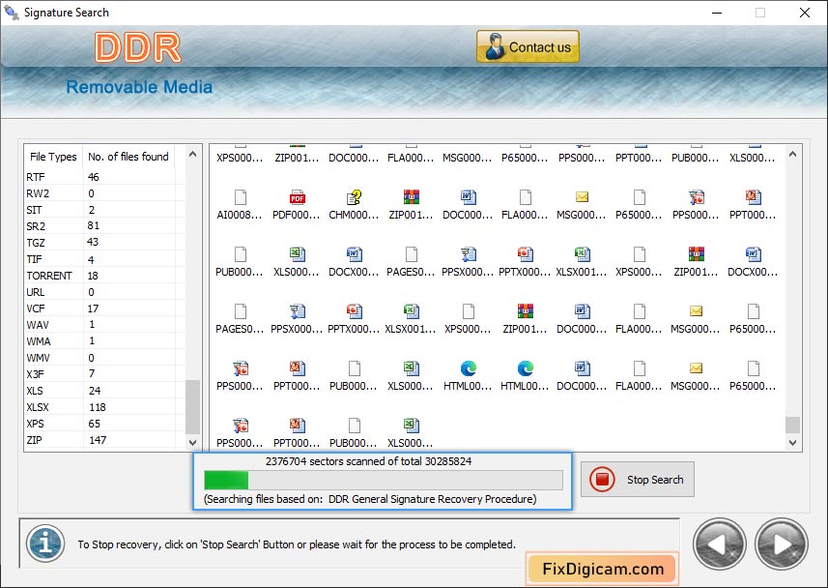Viewport: 828px width, 588px height.
Task: Click the file types list scrollbar thumb
Action: [192, 406]
